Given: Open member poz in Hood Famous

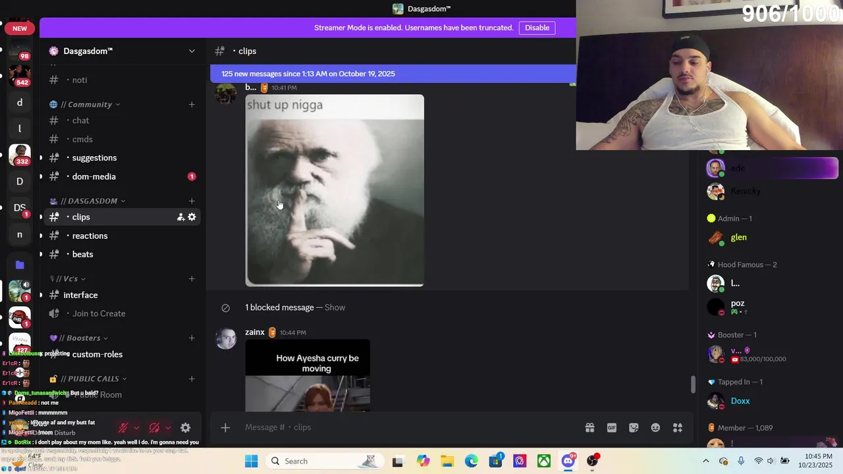Looking at the screenshot, I should point(769,307).
